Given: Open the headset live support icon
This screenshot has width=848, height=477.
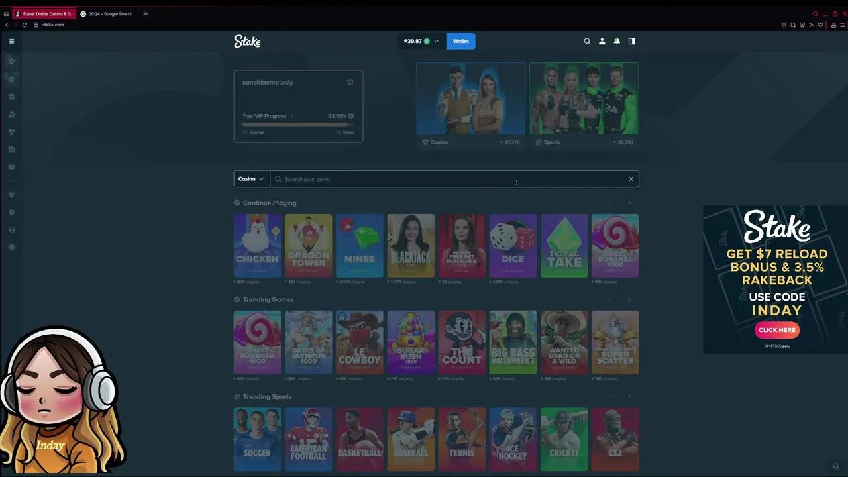Looking at the screenshot, I should pyautogui.click(x=11, y=230).
